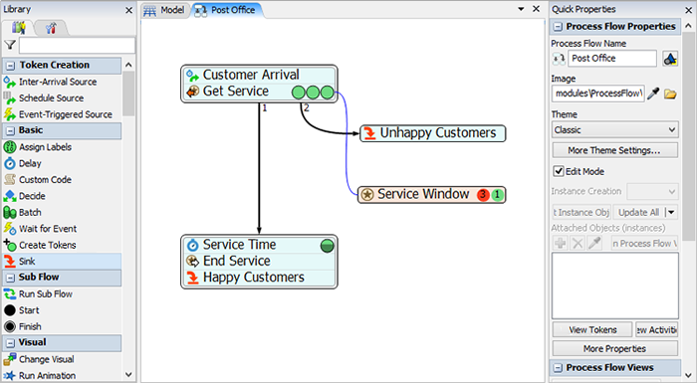Collapse the Process Flow Properties panel
Image resolution: width=697 pixels, height=383 pixels.
(558, 27)
